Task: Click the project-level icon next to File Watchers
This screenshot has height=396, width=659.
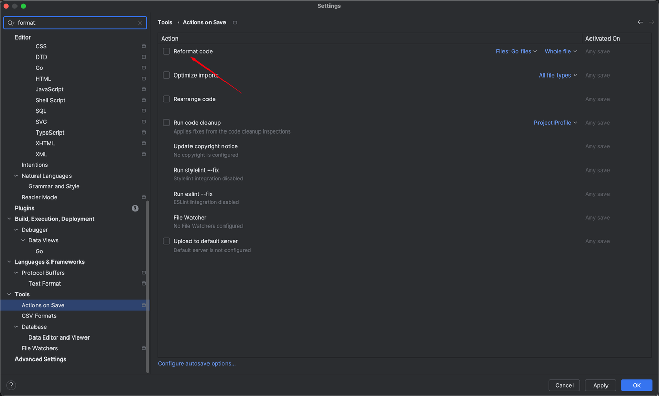Action: [x=144, y=348]
